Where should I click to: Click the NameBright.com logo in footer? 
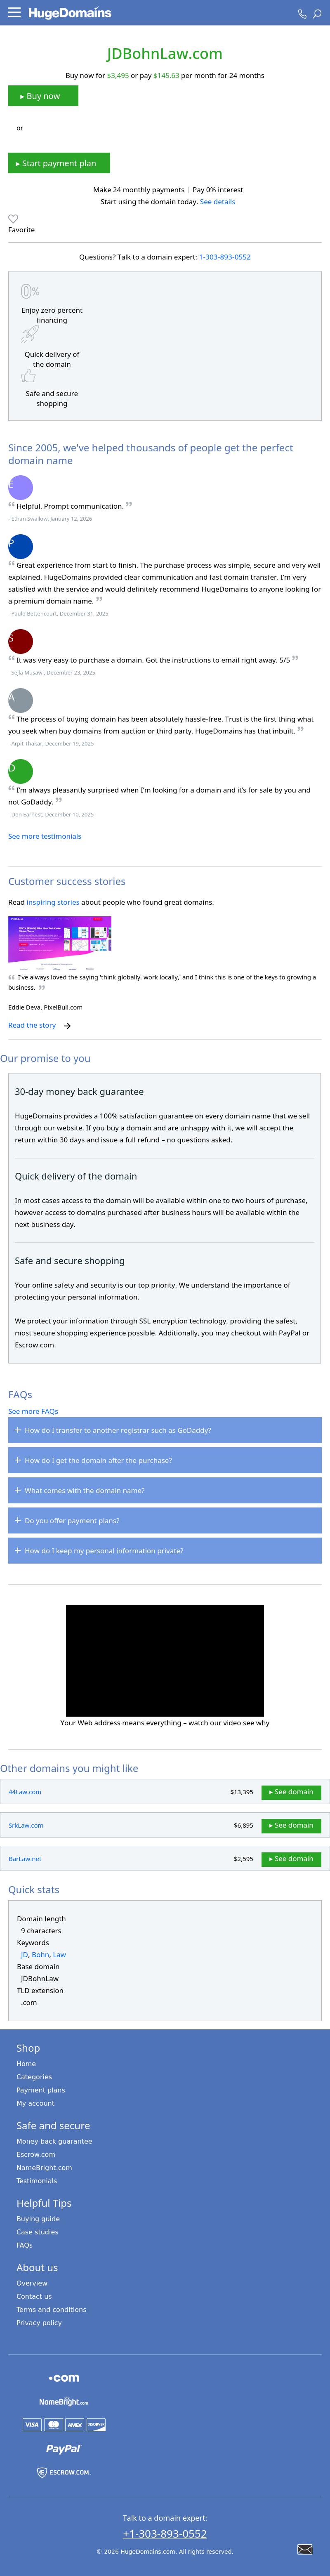[63, 2401]
